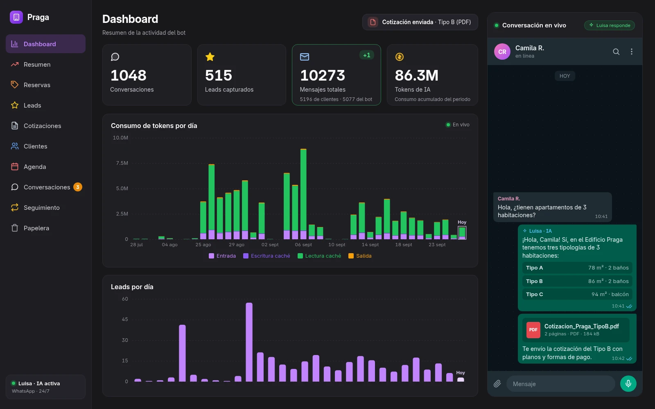Image resolution: width=655 pixels, height=409 pixels.
Task: Click Camila R. avatar in chat header
Action: tap(502, 52)
